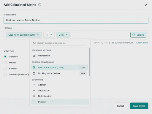The image size is (152, 114).
Task: Close the Add Calculated Metric dialog
Action: tap(146, 5)
